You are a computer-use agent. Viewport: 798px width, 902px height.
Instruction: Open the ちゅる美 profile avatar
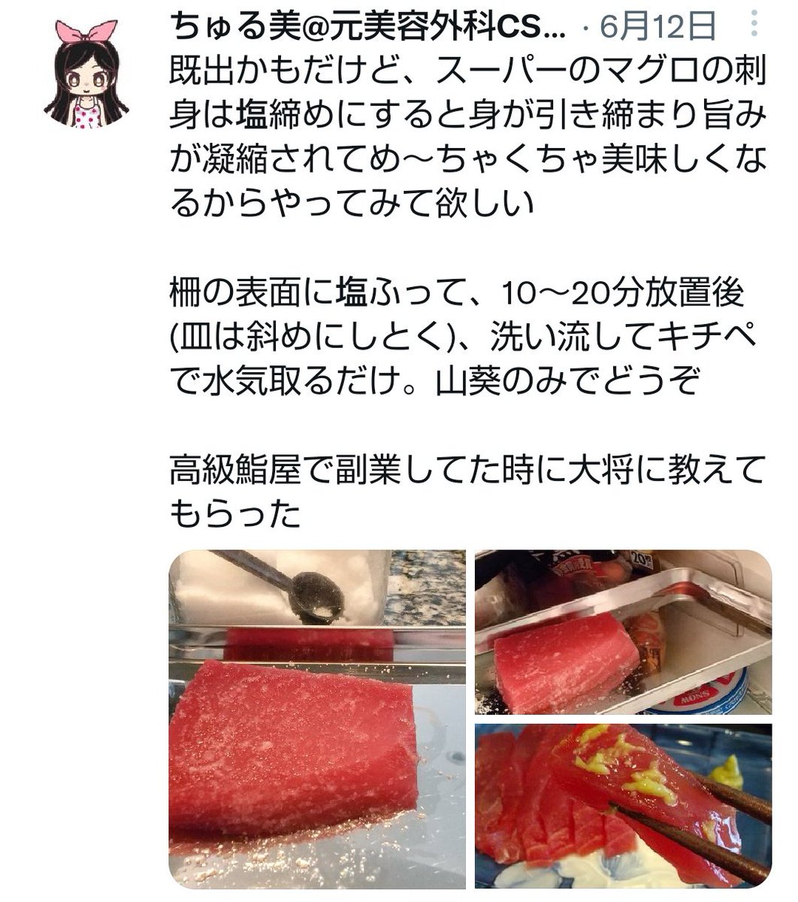click(x=86, y=73)
